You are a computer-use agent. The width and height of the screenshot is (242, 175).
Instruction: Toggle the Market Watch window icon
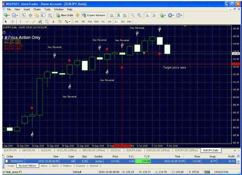(x=24, y=15)
